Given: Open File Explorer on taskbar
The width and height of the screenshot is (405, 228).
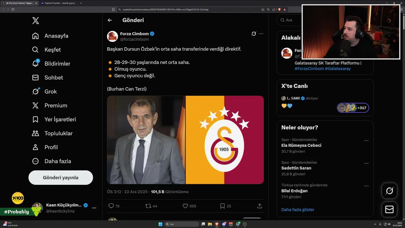Looking at the screenshot, I should pos(210,224).
